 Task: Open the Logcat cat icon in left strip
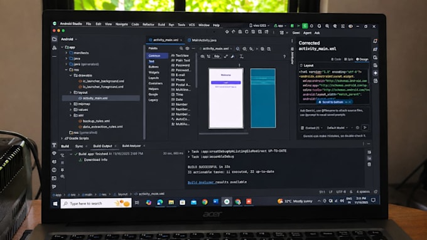coord(54,162)
